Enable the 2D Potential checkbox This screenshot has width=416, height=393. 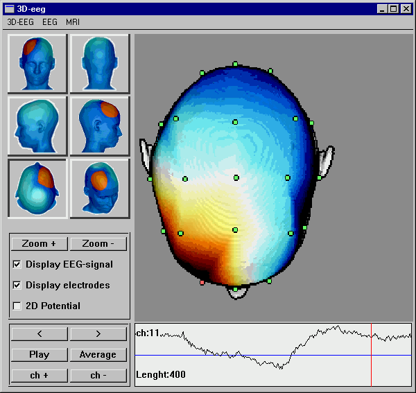(17, 306)
